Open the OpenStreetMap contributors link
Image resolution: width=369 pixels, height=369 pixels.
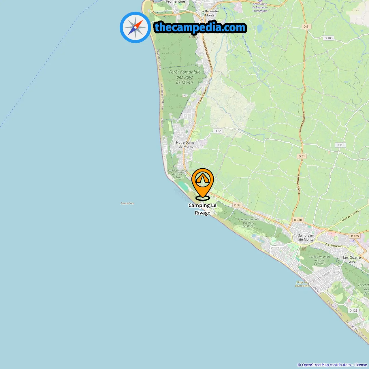pyautogui.click(x=326, y=365)
